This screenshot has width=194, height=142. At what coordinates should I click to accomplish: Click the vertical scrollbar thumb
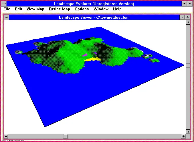pyautogui.click(x=188, y=66)
